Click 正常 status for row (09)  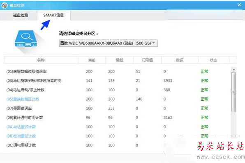[204, 118]
